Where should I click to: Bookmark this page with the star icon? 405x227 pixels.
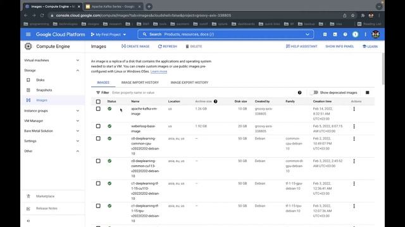(353, 15)
